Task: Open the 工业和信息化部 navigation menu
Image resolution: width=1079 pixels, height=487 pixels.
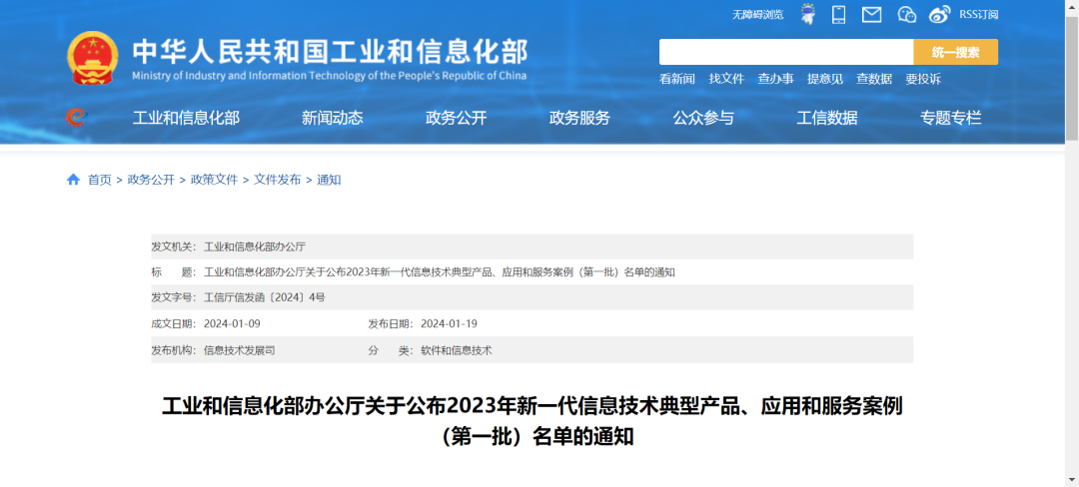Action: tap(186, 118)
